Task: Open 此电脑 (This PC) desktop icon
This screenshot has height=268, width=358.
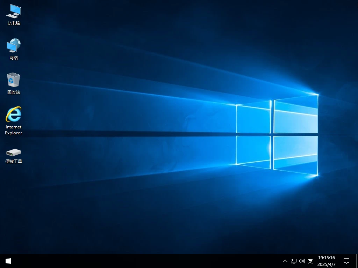Action: click(13, 14)
